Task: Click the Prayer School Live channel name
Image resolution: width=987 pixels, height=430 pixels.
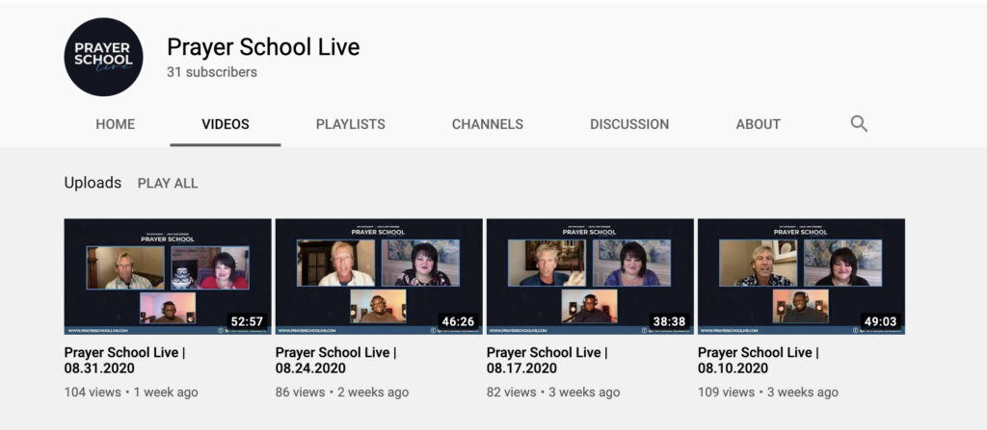Action: point(263,47)
